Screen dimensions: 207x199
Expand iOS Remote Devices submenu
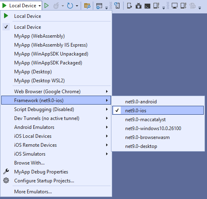click(x=56, y=145)
